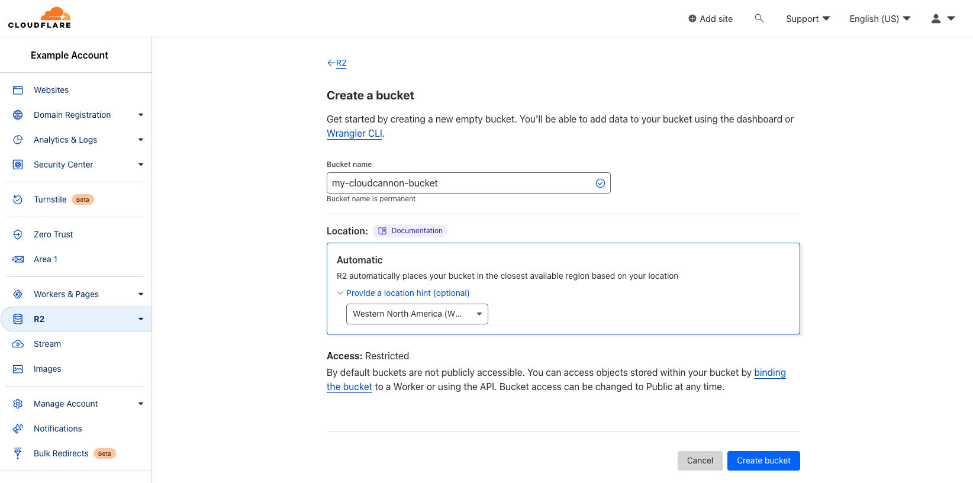Select Manage Account in the sidebar
Screen dimensions: 973x483
(66, 403)
